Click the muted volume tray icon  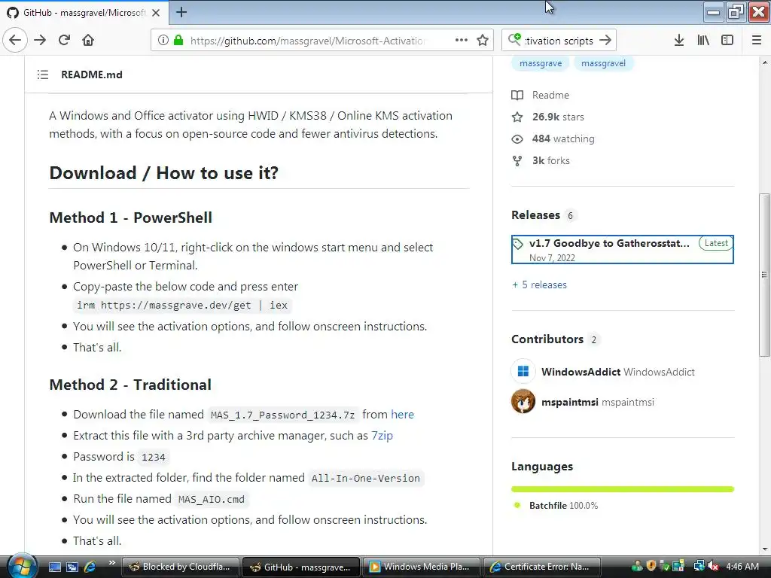coord(713,567)
